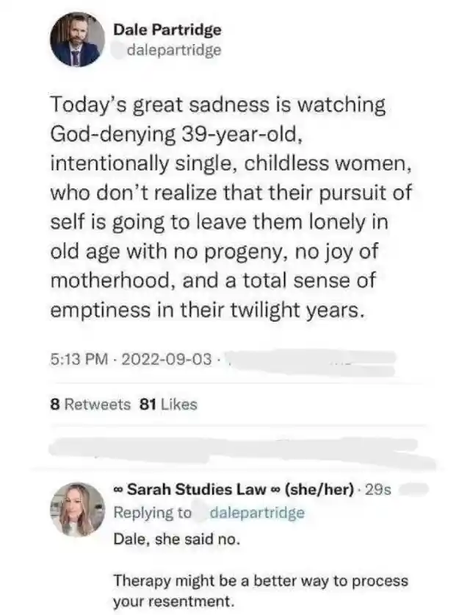Click the 5:13 PM timestamp
The image size is (470, 615).
tap(79, 358)
